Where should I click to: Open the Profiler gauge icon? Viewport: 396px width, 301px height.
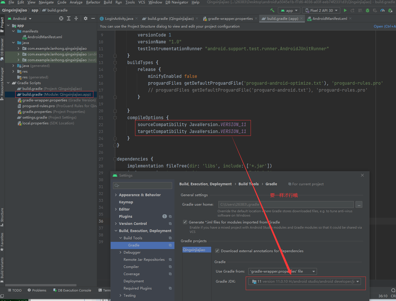click(382, 10)
